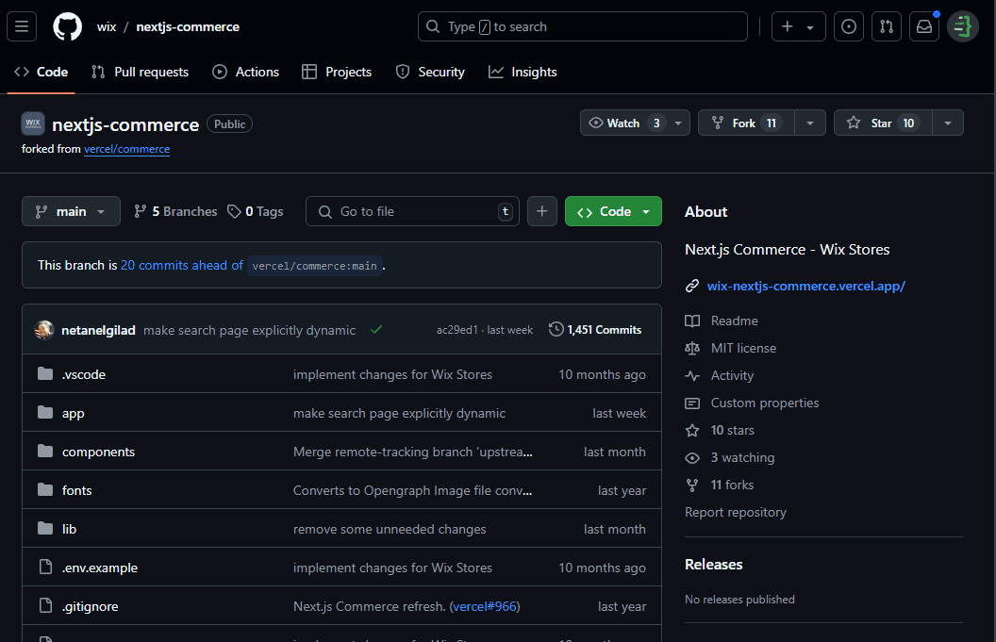Open the hamburger navigation menu
This screenshot has width=996, height=642.
(21, 26)
